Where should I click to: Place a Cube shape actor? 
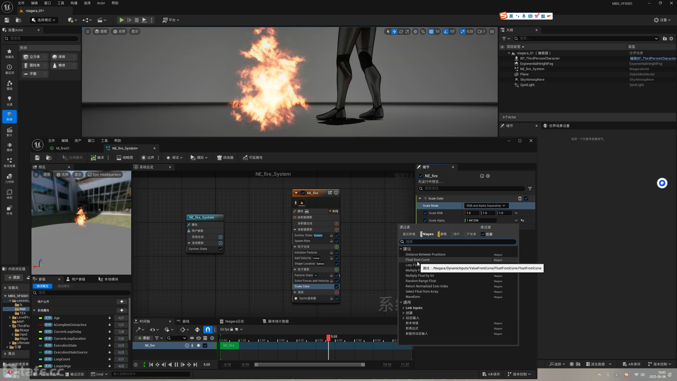[x=35, y=57]
